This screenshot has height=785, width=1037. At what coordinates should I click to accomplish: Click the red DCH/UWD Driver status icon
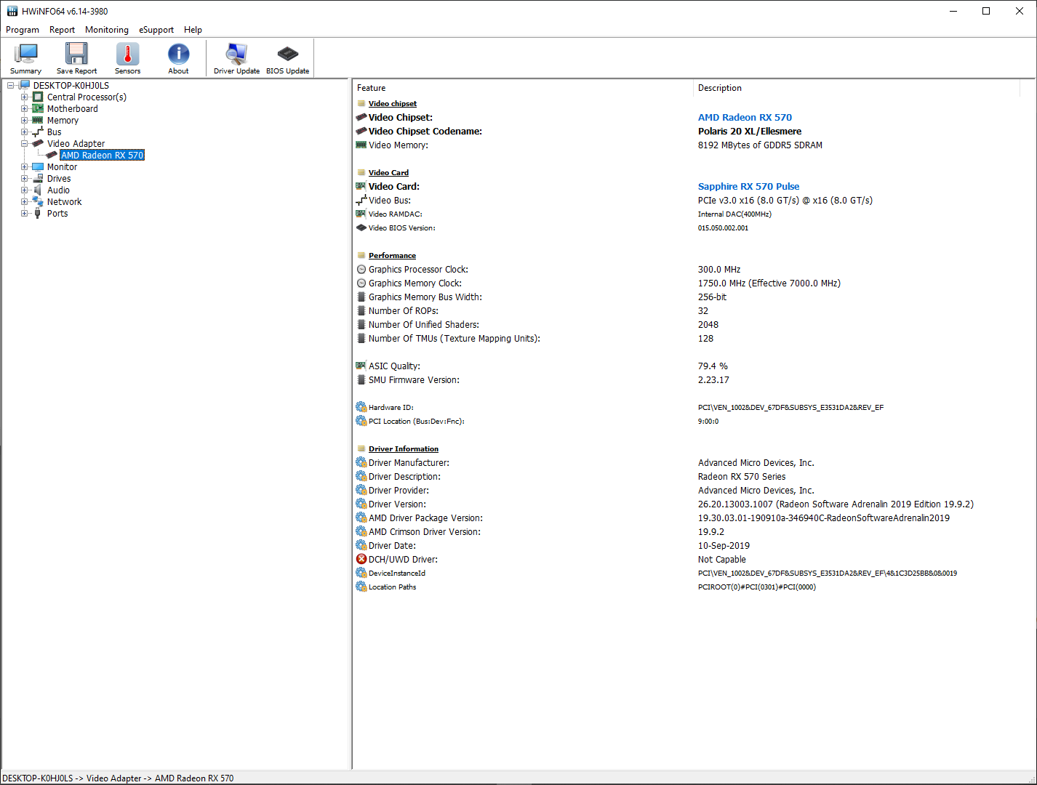click(x=361, y=559)
